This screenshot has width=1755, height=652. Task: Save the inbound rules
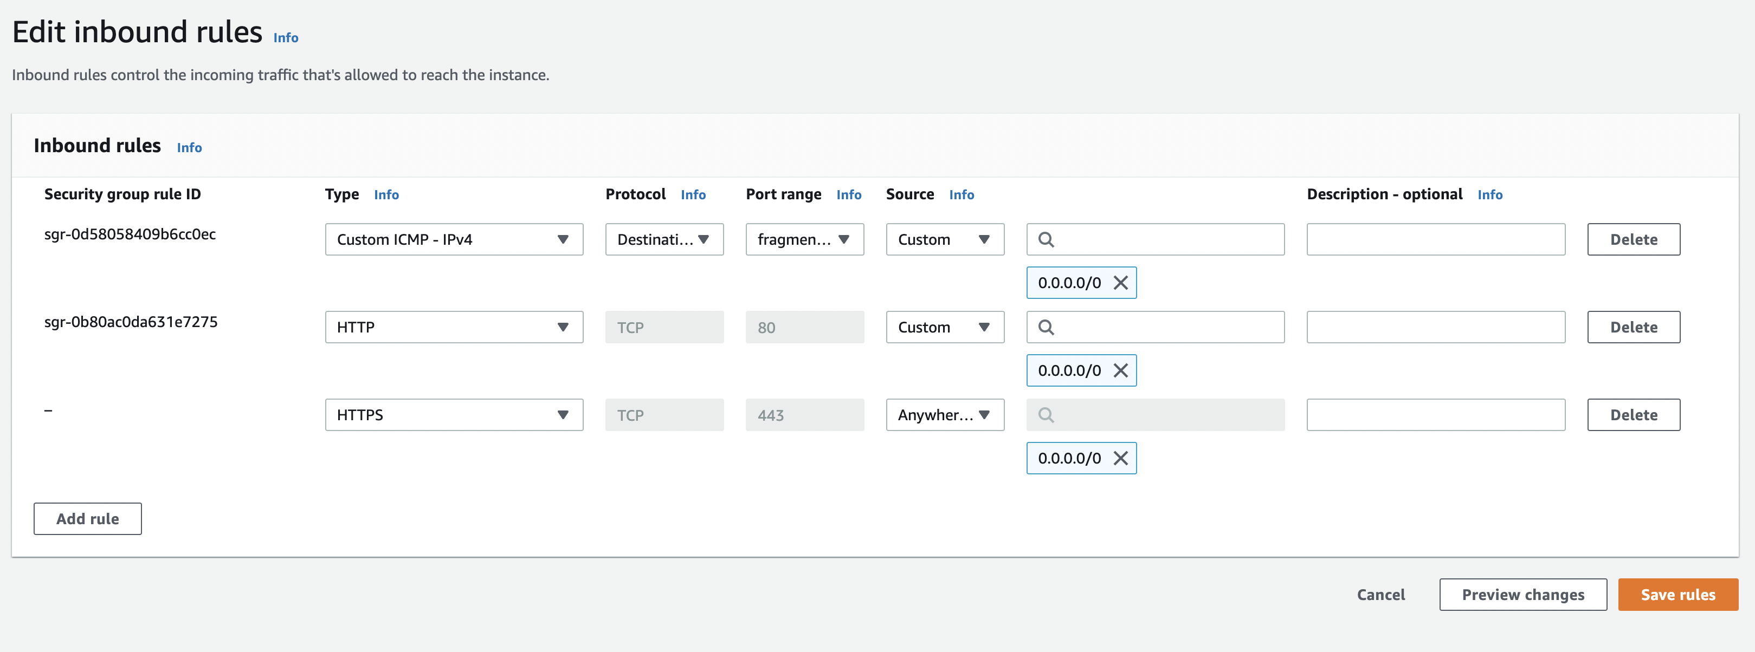(x=1677, y=595)
